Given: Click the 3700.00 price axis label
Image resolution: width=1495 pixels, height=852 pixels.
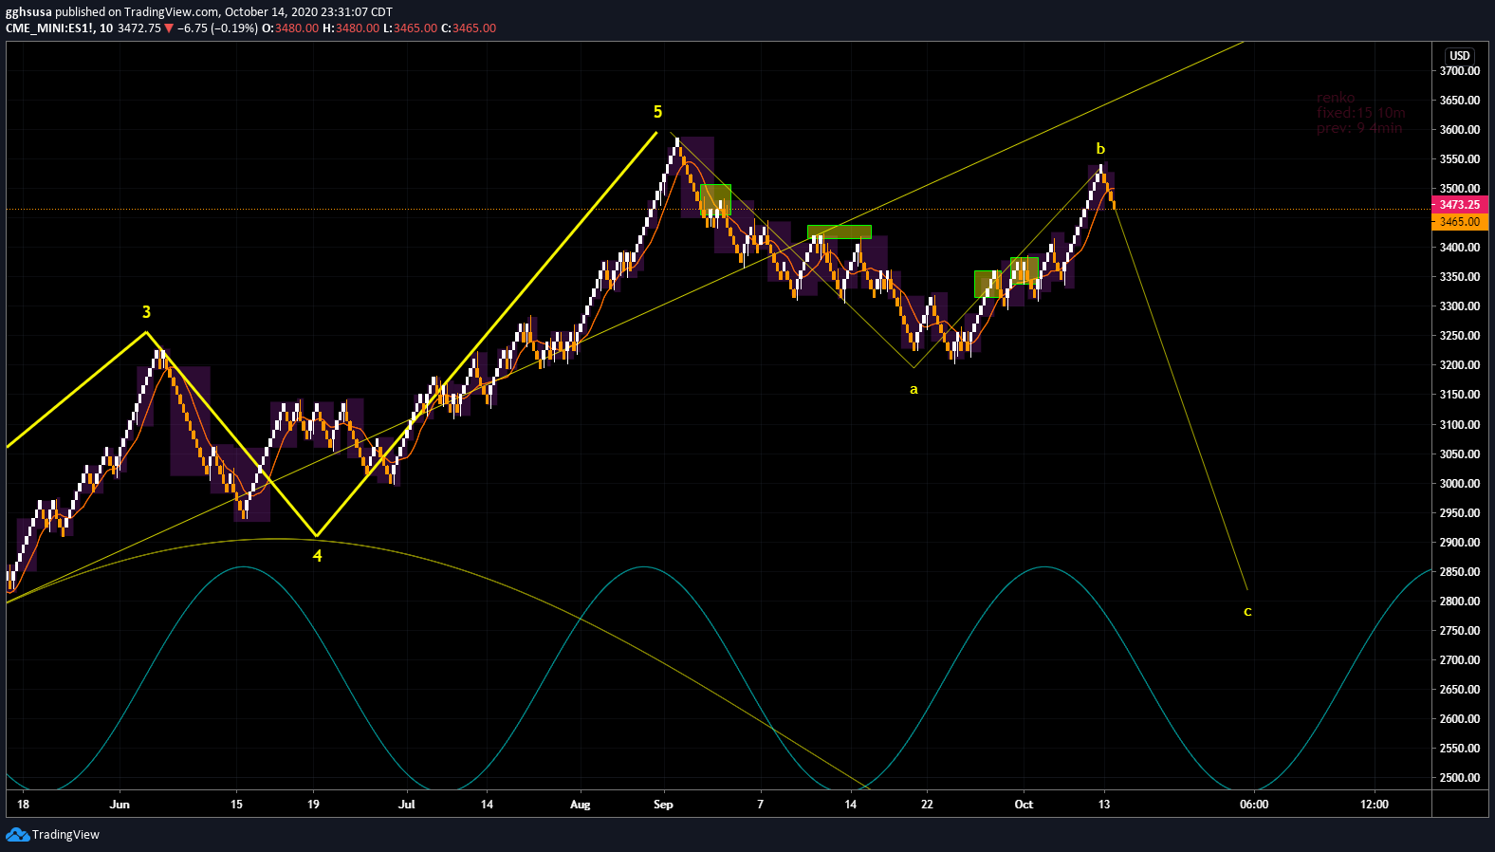Looking at the screenshot, I should pyautogui.click(x=1460, y=71).
